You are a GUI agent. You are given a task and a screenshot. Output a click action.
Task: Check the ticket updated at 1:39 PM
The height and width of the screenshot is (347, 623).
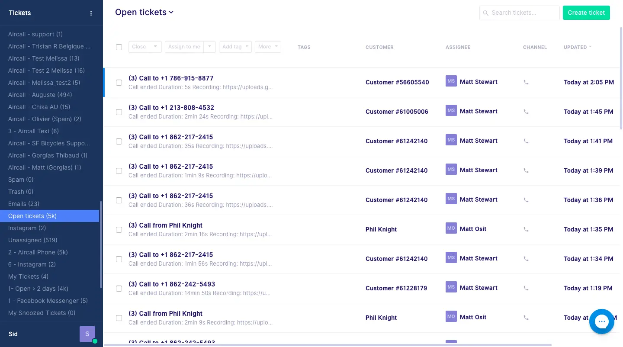click(x=119, y=171)
